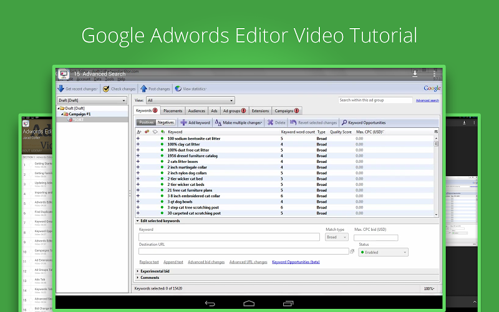The height and width of the screenshot is (312, 499).
Task: Open the View All filter dropdown
Action: [190, 100]
